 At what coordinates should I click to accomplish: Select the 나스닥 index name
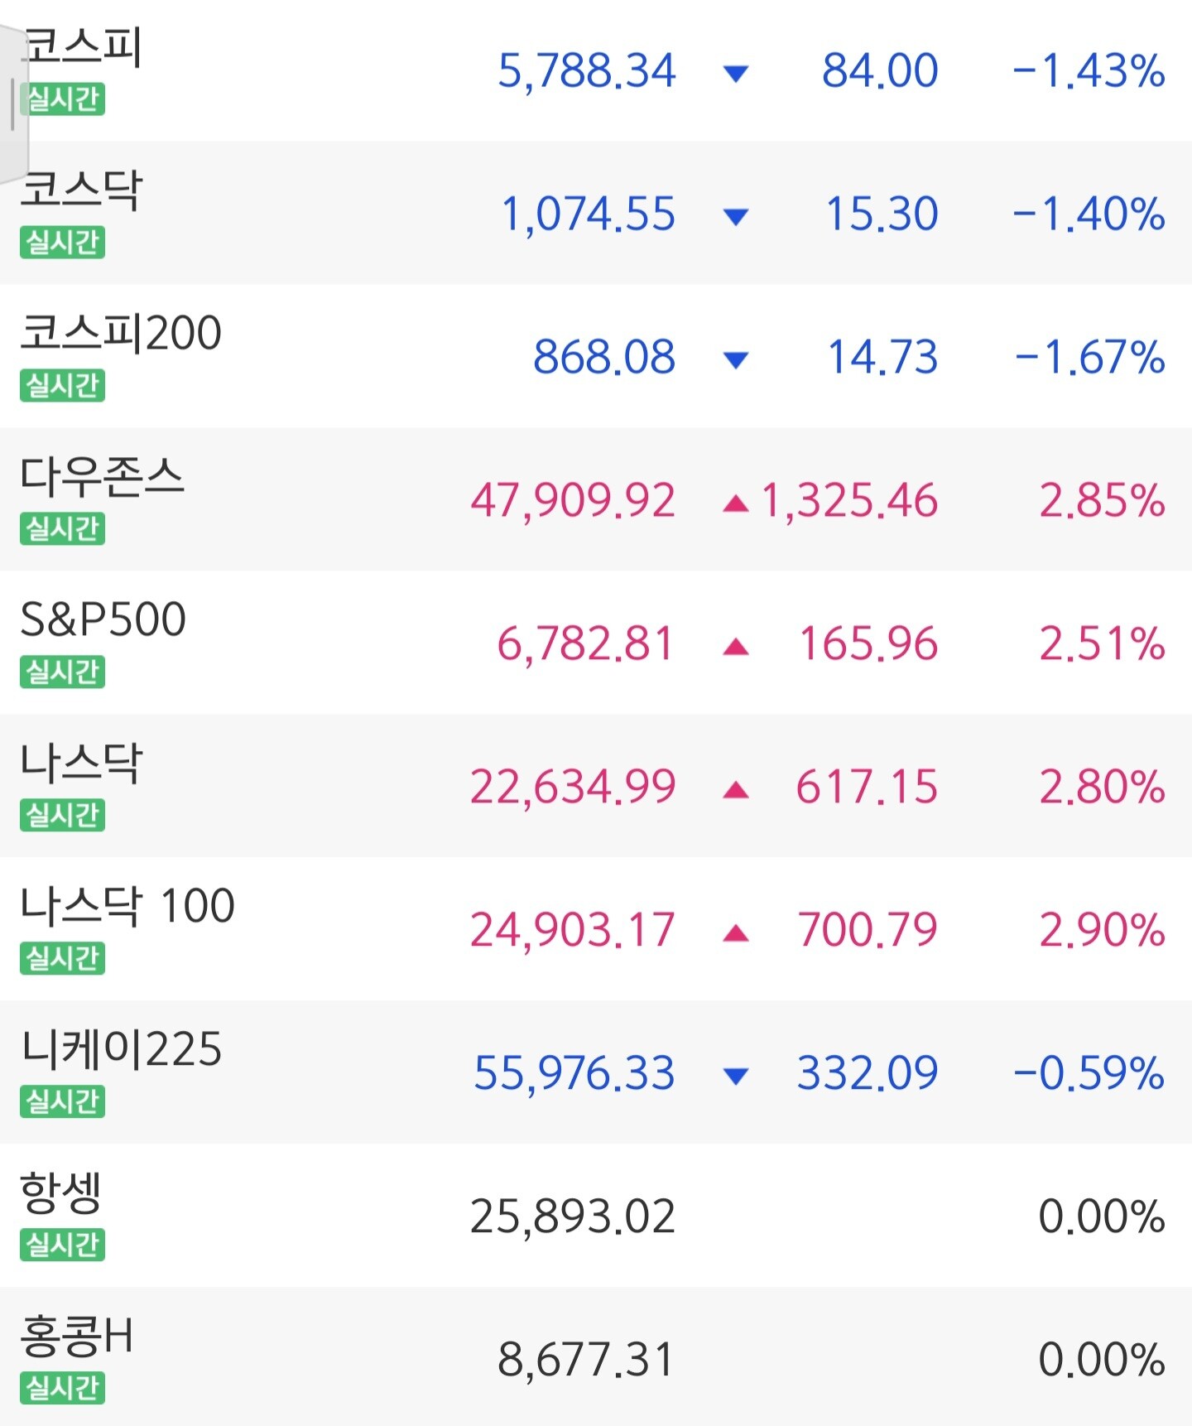(82, 763)
